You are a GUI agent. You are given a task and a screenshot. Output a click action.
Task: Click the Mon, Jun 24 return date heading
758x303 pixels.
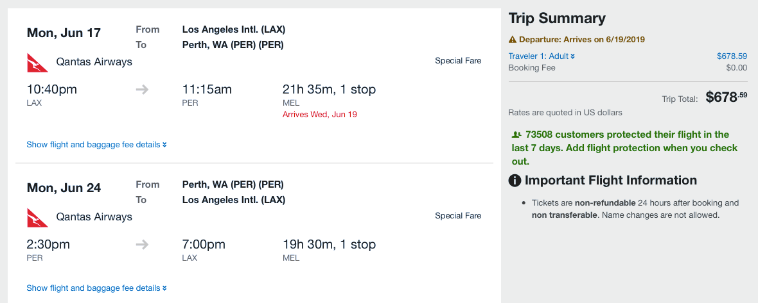click(x=64, y=188)
